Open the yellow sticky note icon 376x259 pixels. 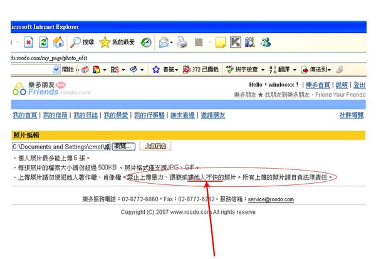(x=221, y=43)
